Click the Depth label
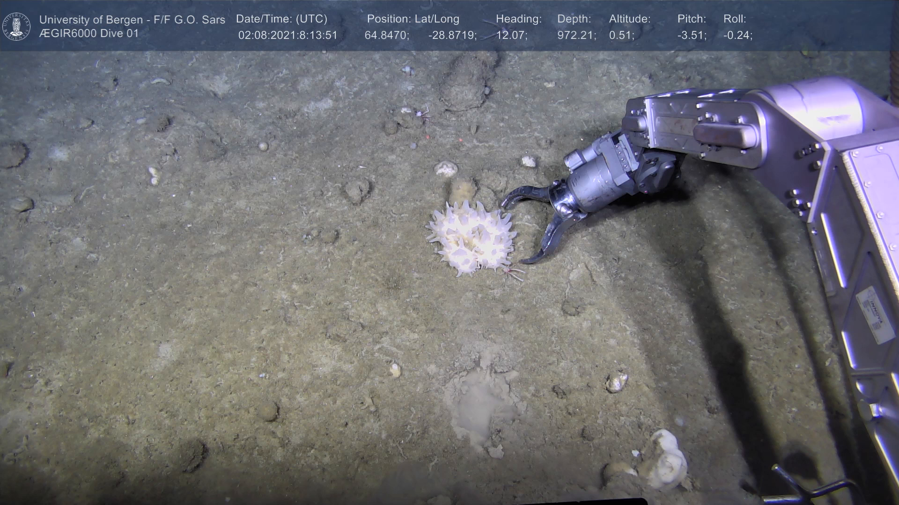 tap(574, 19)
